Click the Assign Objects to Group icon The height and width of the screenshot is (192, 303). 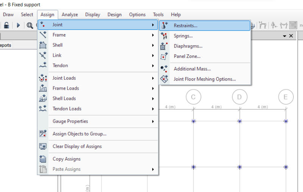click(x=43, y=134)
